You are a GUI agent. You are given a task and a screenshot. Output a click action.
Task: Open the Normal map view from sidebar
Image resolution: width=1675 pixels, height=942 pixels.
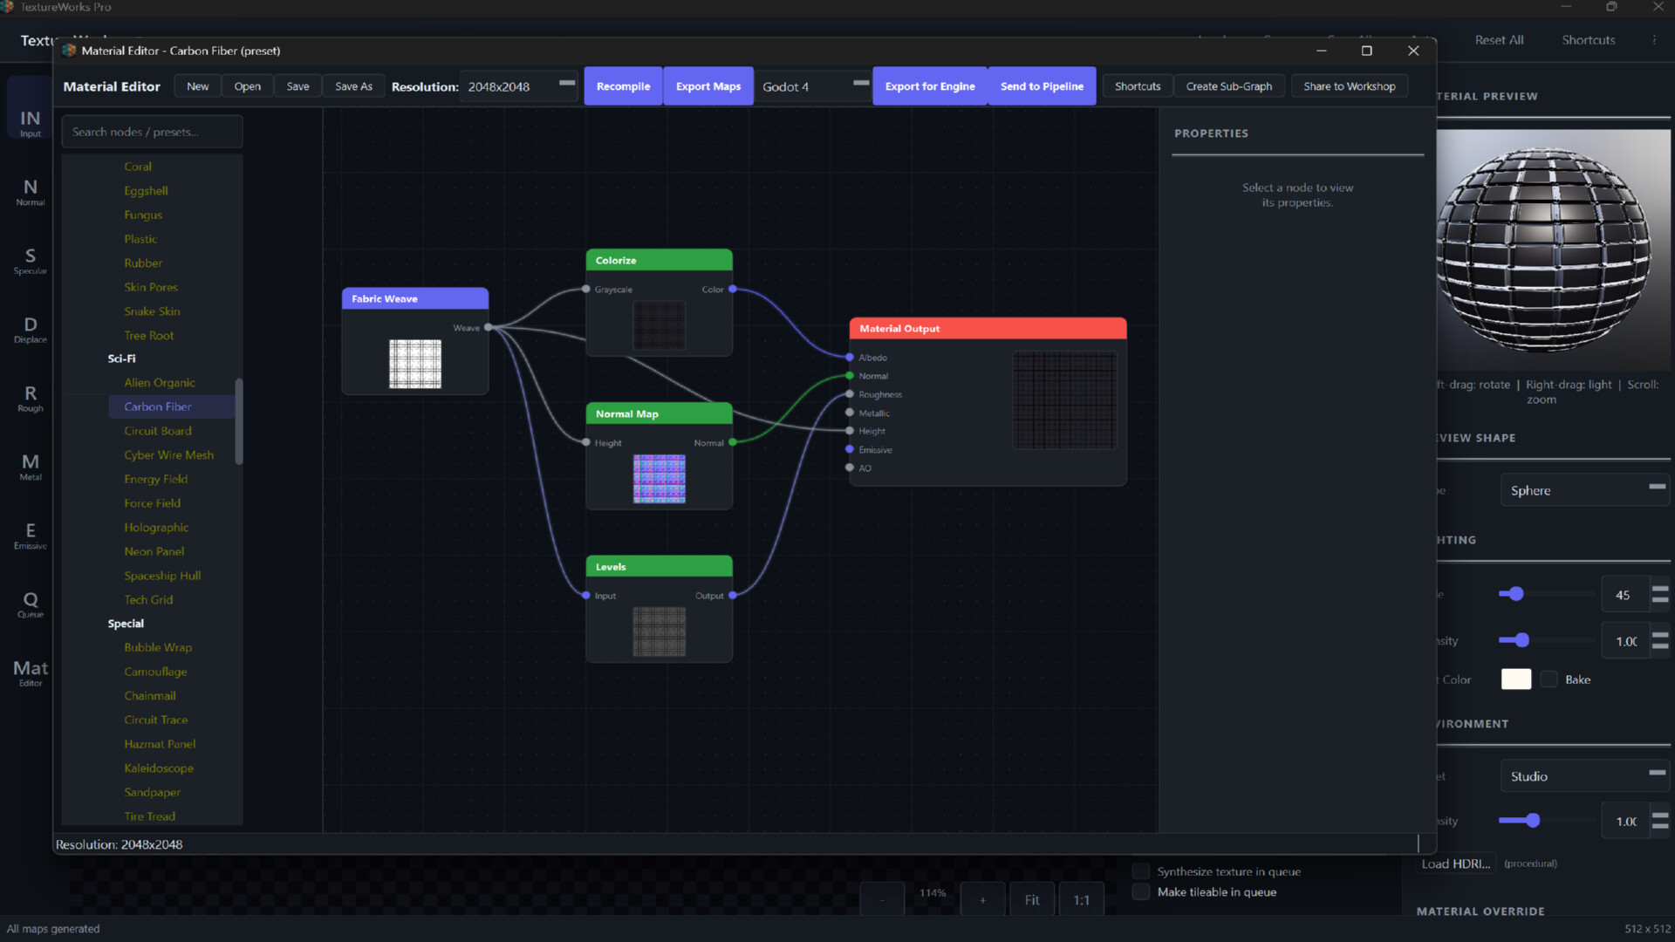pos(30,190)
